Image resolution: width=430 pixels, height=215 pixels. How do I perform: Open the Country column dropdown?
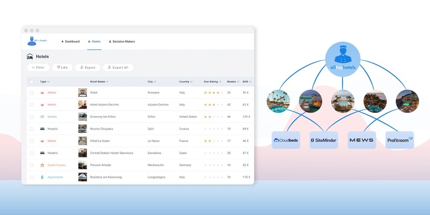tap(185, 82)
